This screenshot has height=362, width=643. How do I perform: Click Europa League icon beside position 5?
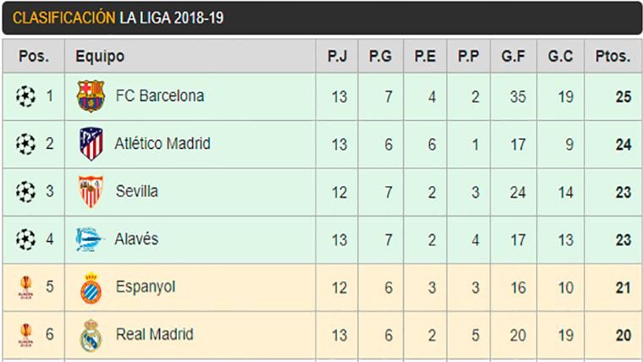click(x=25, y=288)
